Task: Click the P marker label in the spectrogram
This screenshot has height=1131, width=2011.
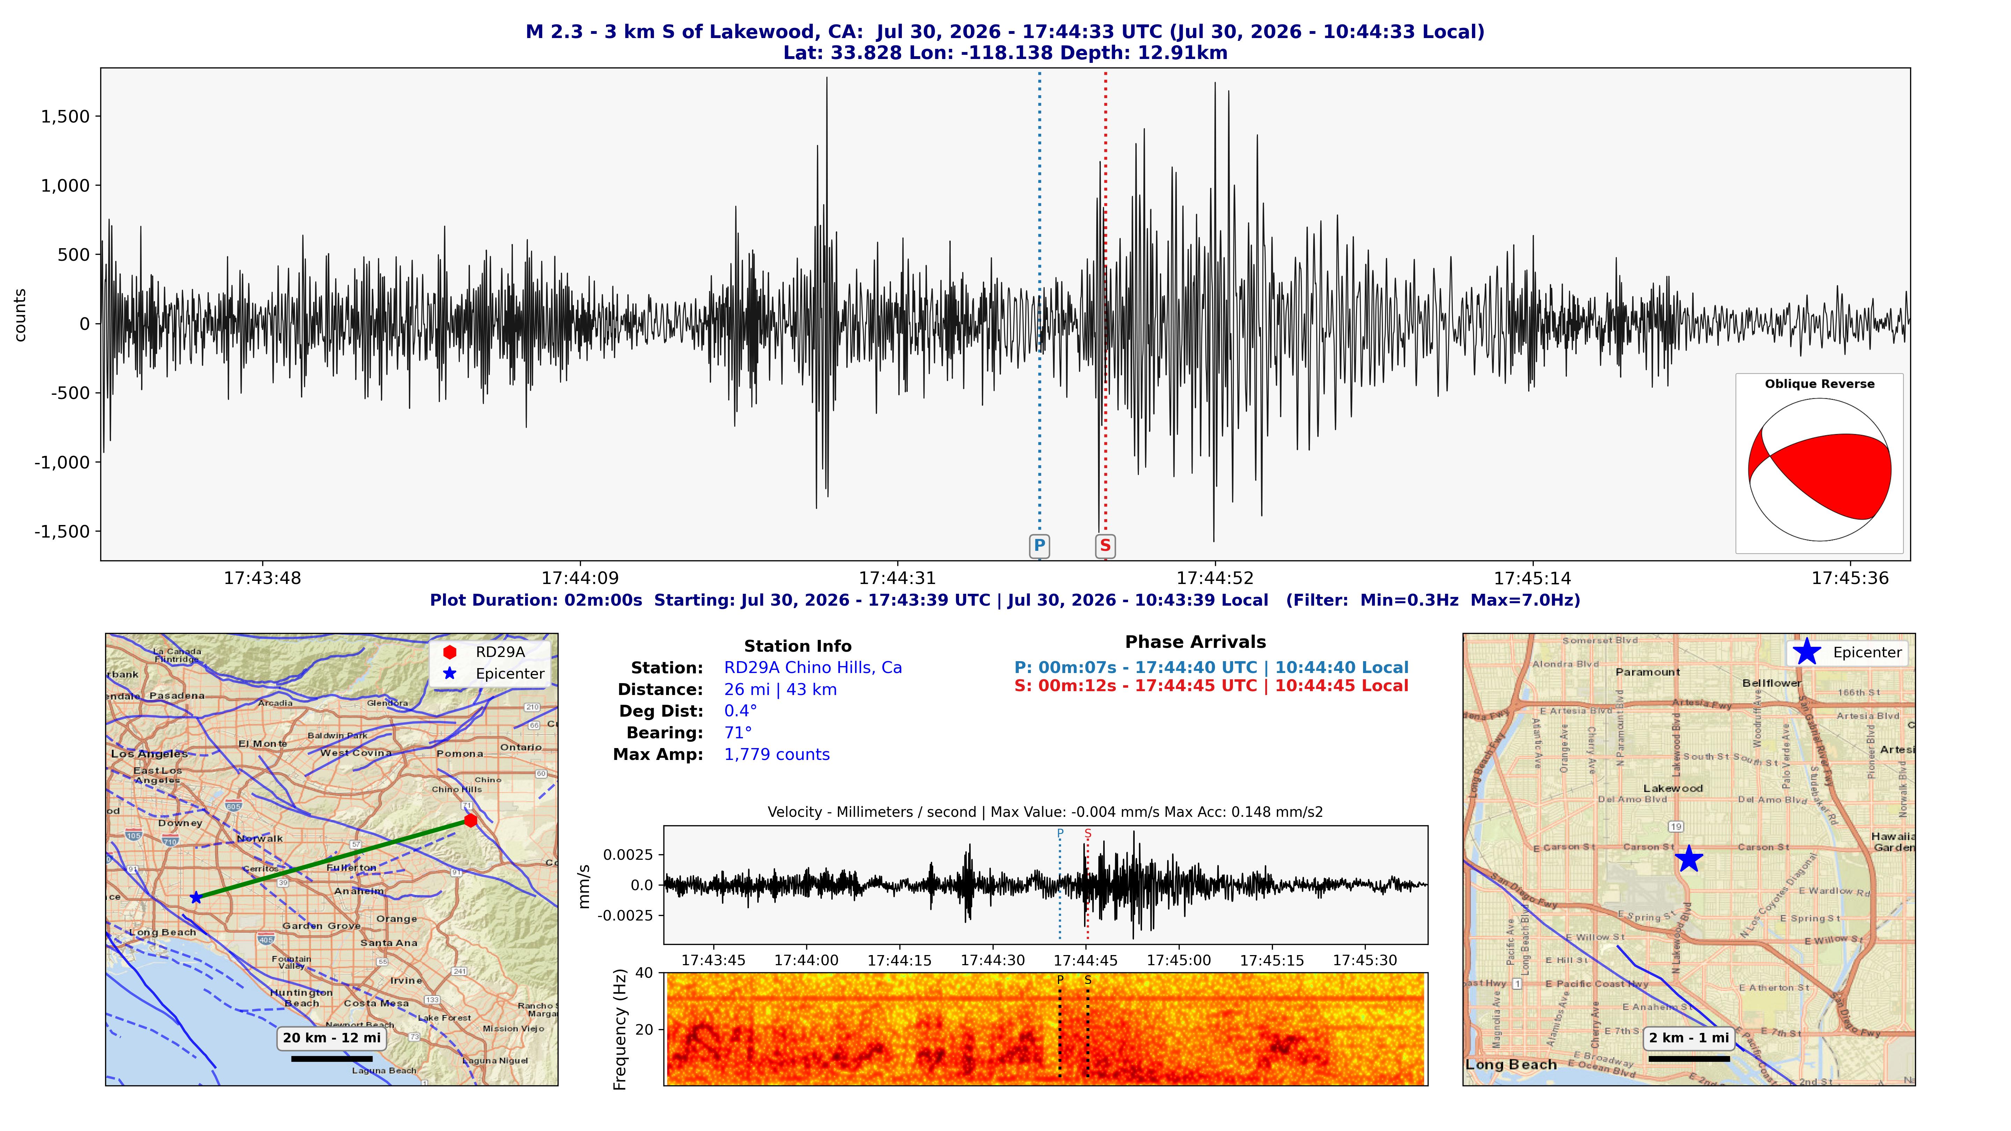Action: click(1060, 980)
